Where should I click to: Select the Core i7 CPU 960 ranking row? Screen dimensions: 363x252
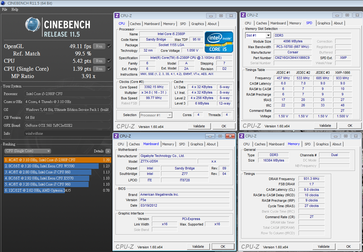(x=57, y=184)
